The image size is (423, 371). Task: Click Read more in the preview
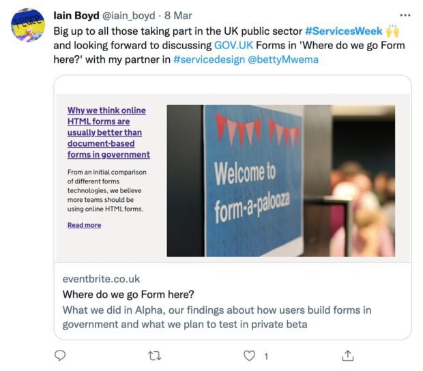tap(84, 225)
